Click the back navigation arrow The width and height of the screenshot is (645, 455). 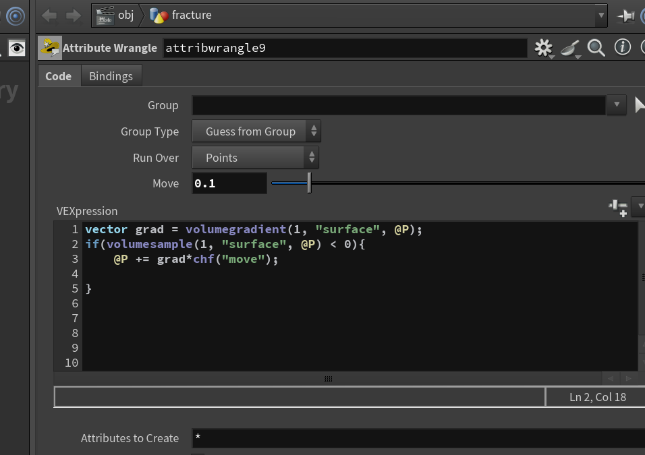pyautogui.click(x=49, y=16)
